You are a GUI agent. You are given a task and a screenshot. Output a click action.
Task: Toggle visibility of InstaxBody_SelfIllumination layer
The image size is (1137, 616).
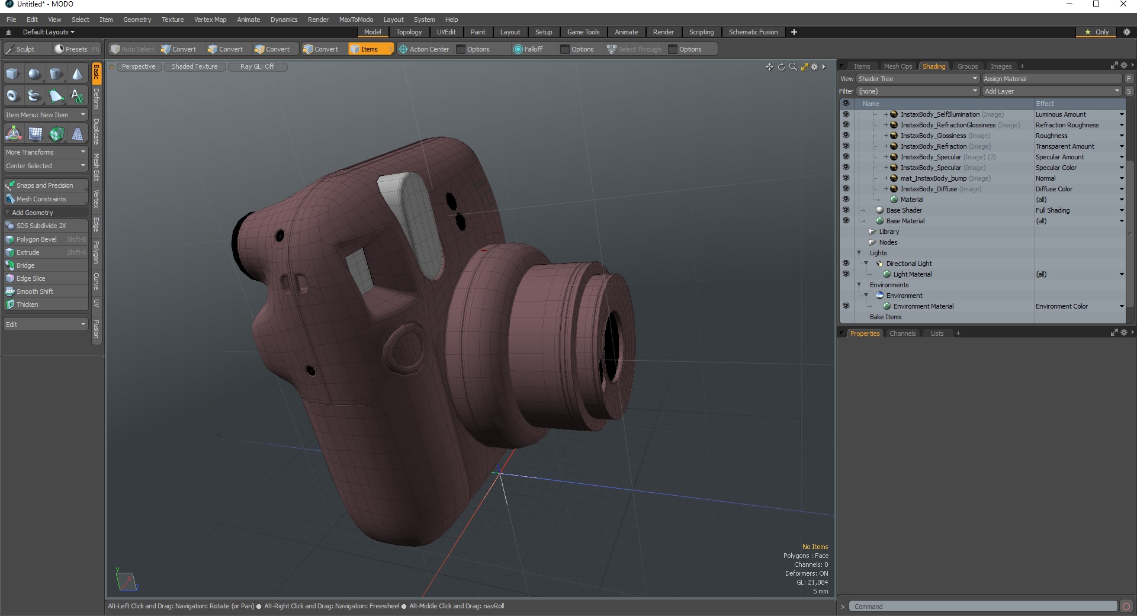pyautogui.click(x=846, y=114)
